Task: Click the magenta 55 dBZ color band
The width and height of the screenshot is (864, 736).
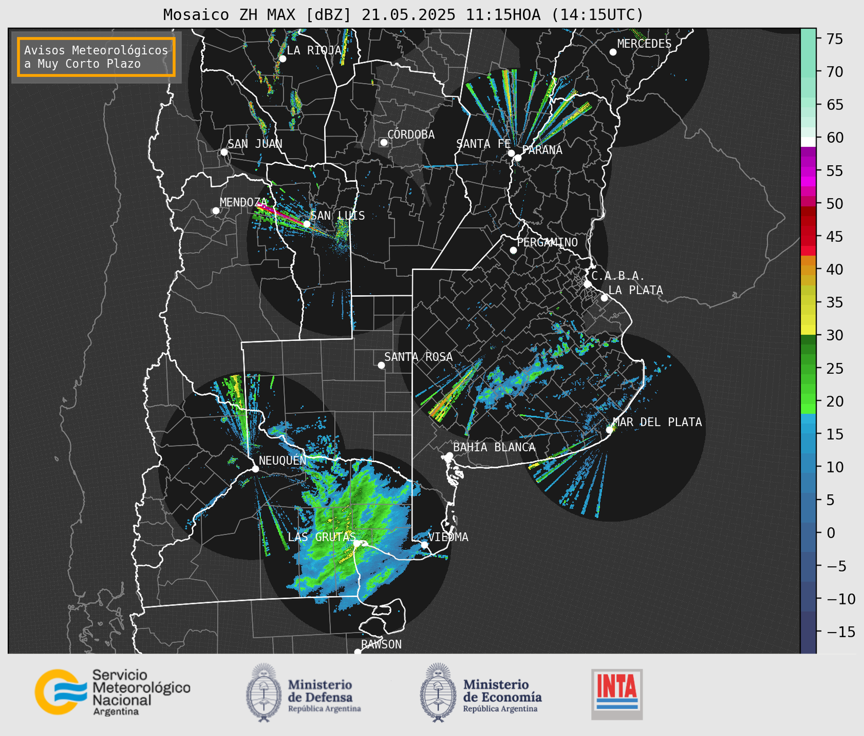Action: tap(808, 171)
